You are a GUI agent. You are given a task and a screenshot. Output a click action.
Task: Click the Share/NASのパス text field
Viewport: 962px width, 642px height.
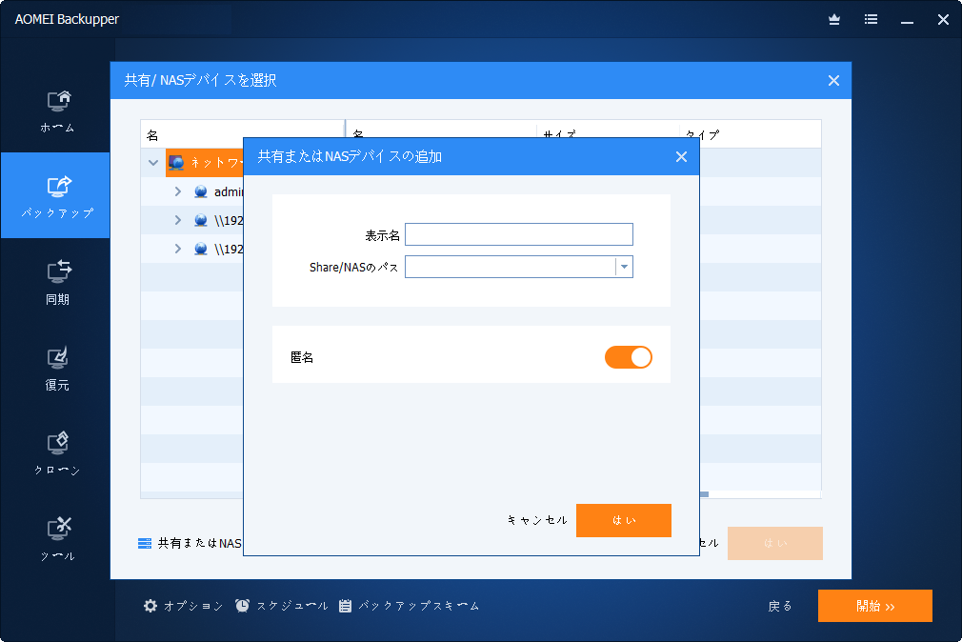click(511, 267)
